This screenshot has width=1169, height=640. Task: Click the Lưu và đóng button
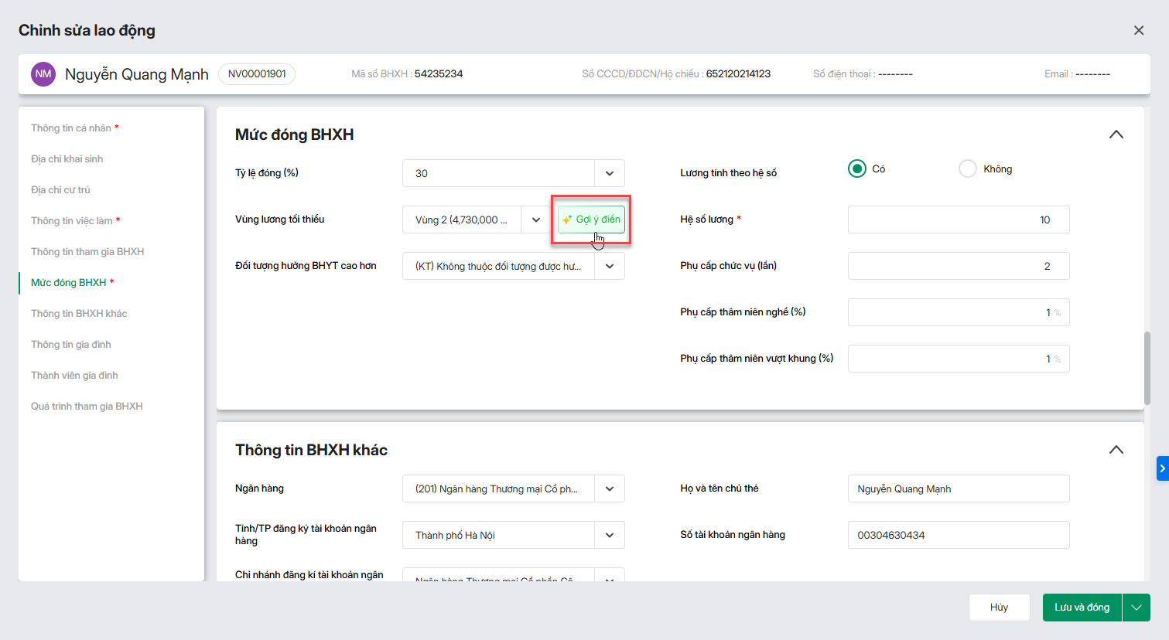[x=1082, y=608]
